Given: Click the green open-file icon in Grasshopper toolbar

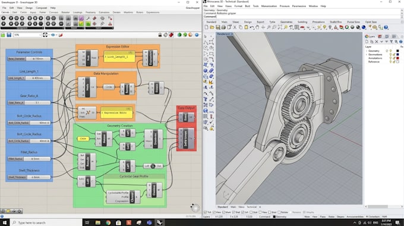Looking at the screenshot, I should point(3,35).
